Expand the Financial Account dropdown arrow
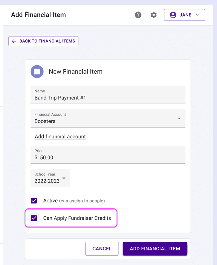The width and height of the screenshot is (217, 265). (179, 119)
